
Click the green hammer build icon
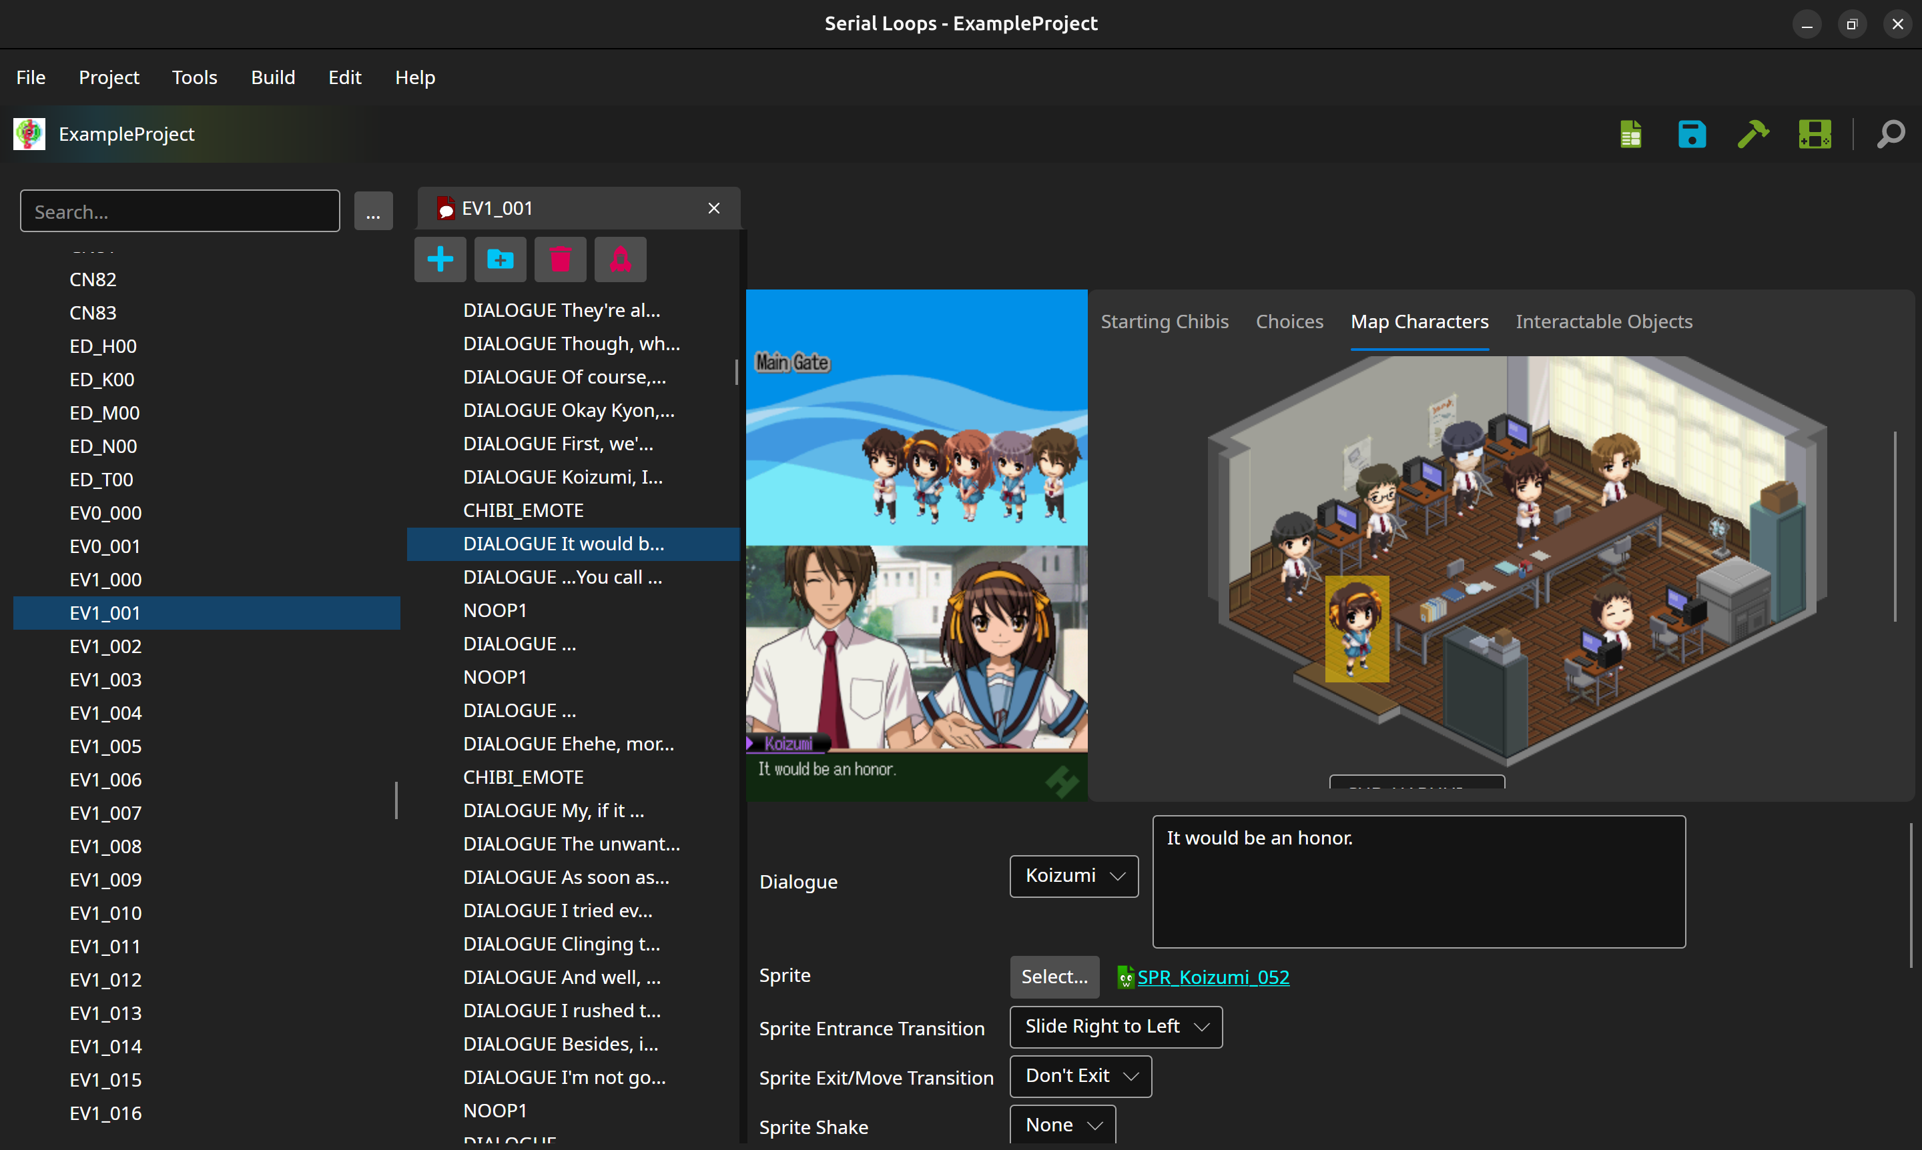point(1753,134)
